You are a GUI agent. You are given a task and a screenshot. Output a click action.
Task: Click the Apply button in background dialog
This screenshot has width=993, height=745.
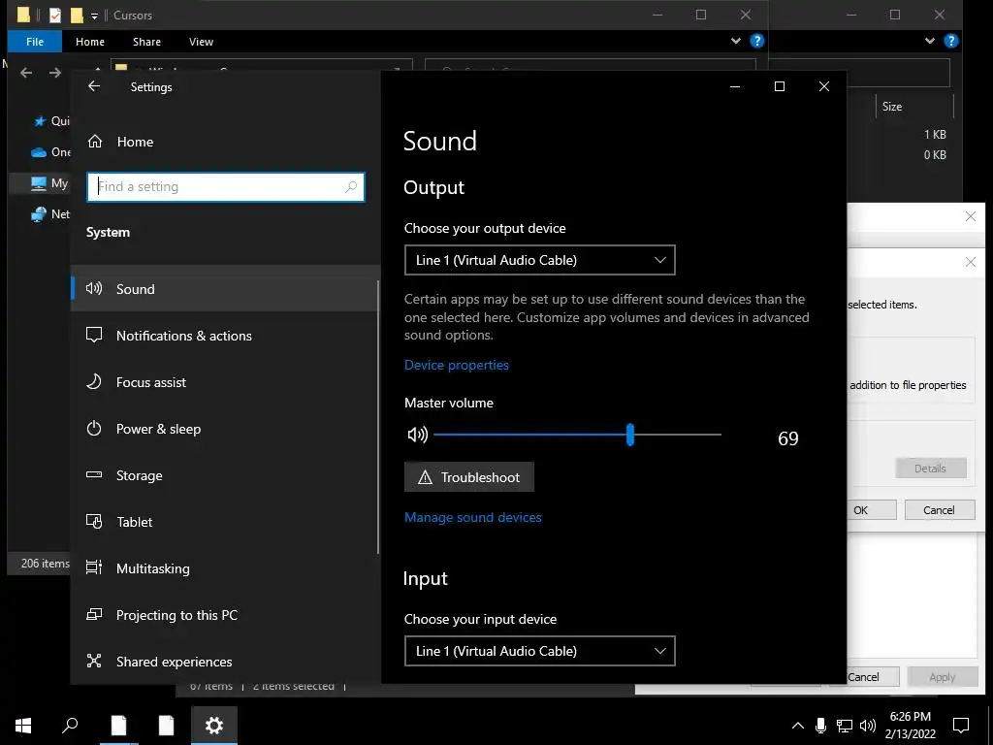(942, 676)
